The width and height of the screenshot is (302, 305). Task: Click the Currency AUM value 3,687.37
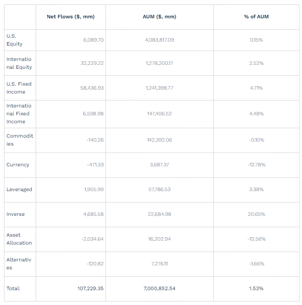[x=159, y=164]
